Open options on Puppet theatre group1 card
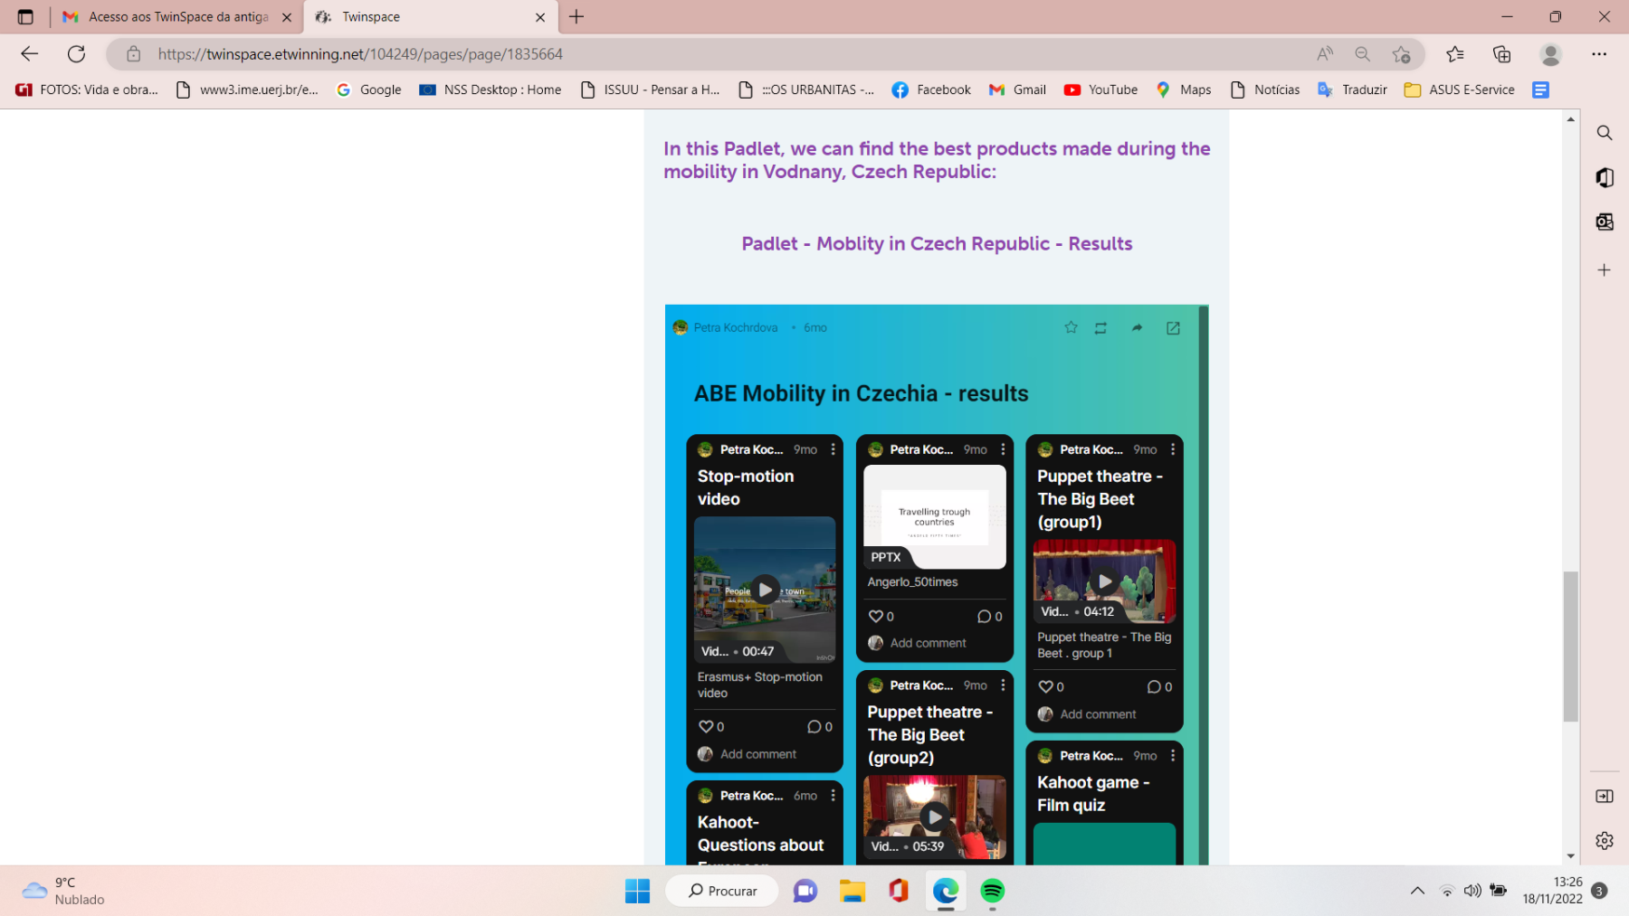The width and height of the screenshot is (1629, 916). (x=1173, y=449)
